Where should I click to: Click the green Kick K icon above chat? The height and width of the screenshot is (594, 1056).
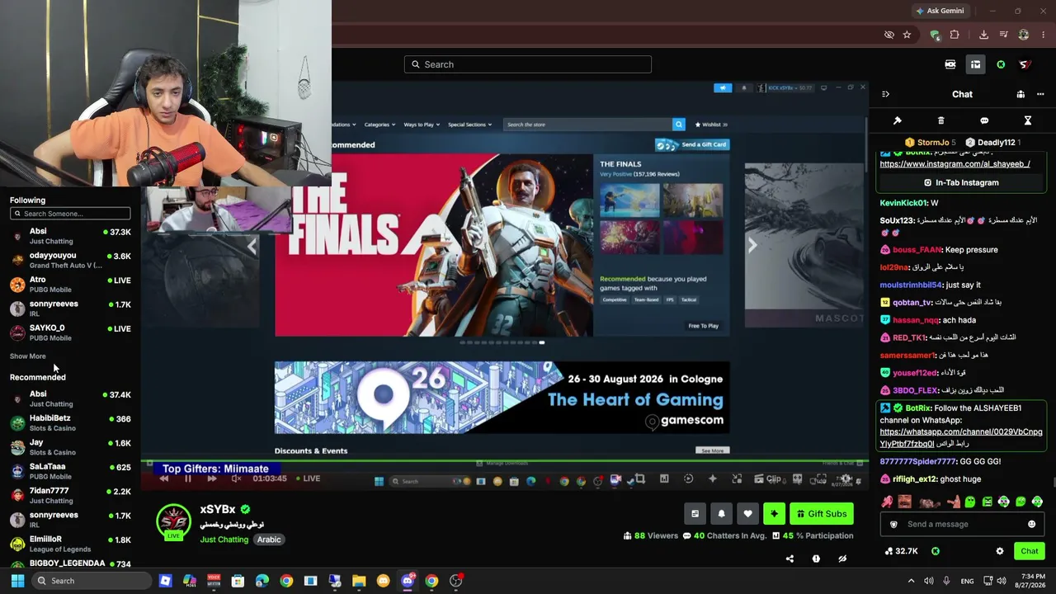click(x=1001, y=64)
